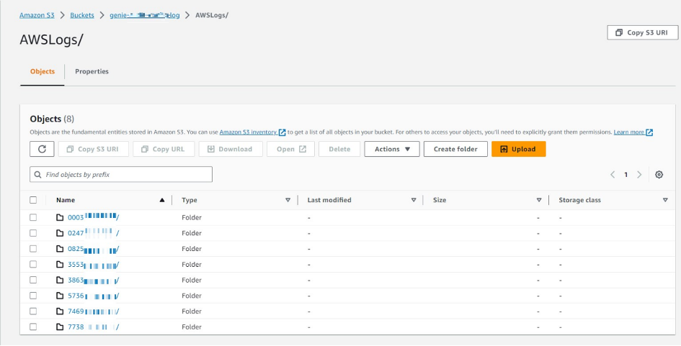Open folder link starting with 5736
The width and height of the screenshot is (681, 346).
(x=94, y=296)
